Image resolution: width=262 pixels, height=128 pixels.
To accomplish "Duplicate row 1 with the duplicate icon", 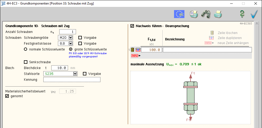I will [x=138, y=50].
